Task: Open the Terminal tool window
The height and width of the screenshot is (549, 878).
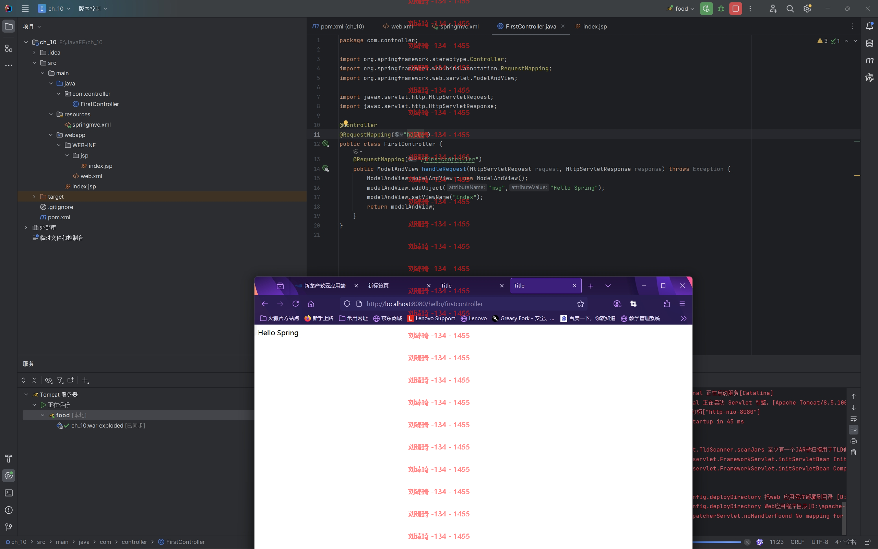Action: [x=9, y=493]
